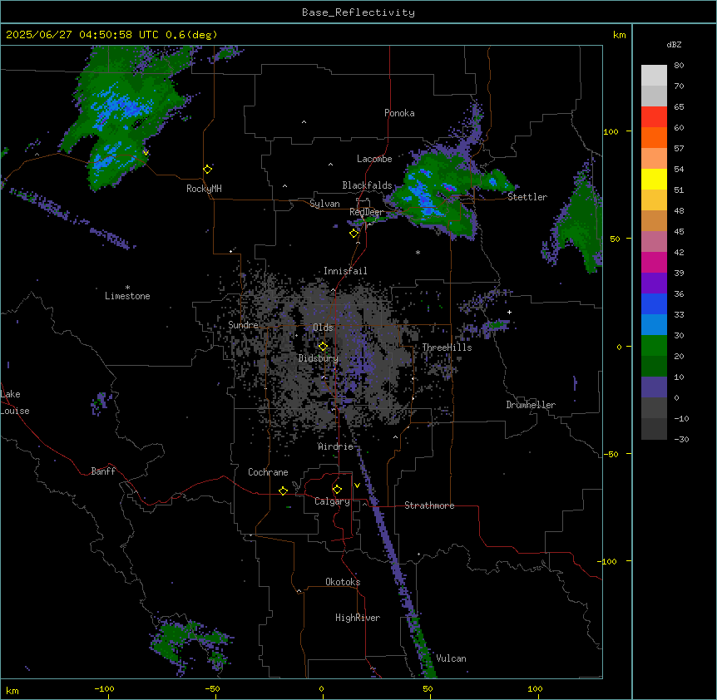Click the dBZ legend heading
This screenshot has width=717, height=700.
click(x=674, y=45)
